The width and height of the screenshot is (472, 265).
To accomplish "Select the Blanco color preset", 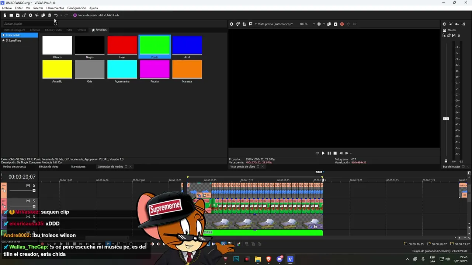I will coord(57,47).
